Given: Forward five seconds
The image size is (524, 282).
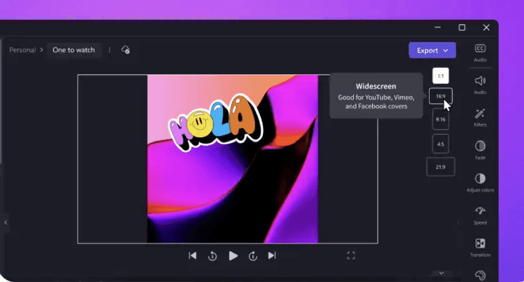Looking at the screenshot, I should pos(253,256).
